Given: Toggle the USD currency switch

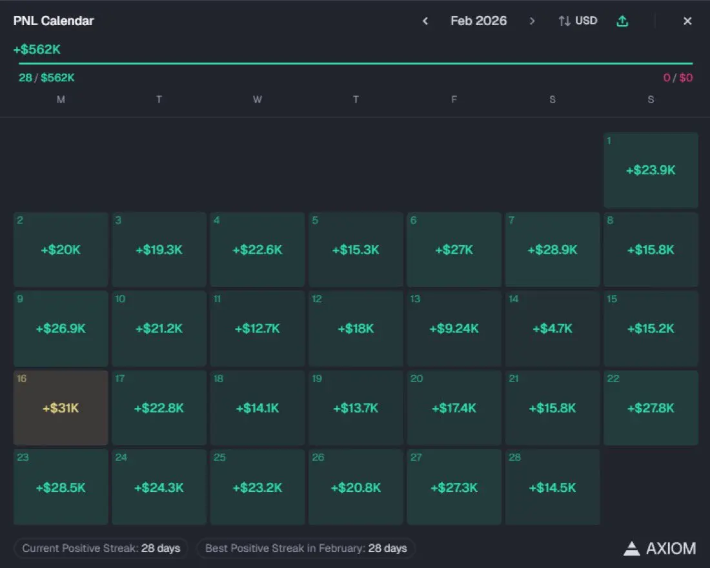Looking at the screenshot, I should 578,21.
